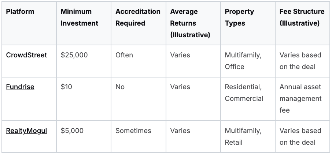The image size is (332, 155).
Task: Open the CrowdStreet link
Action: (26, 55)
